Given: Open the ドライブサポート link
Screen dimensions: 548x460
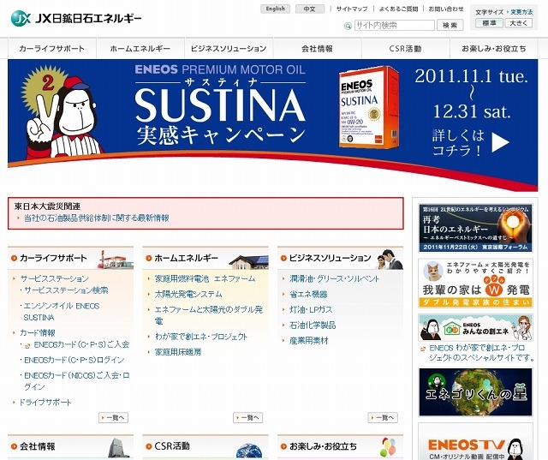Looking at the screenshot, I should tap(45, 403).
